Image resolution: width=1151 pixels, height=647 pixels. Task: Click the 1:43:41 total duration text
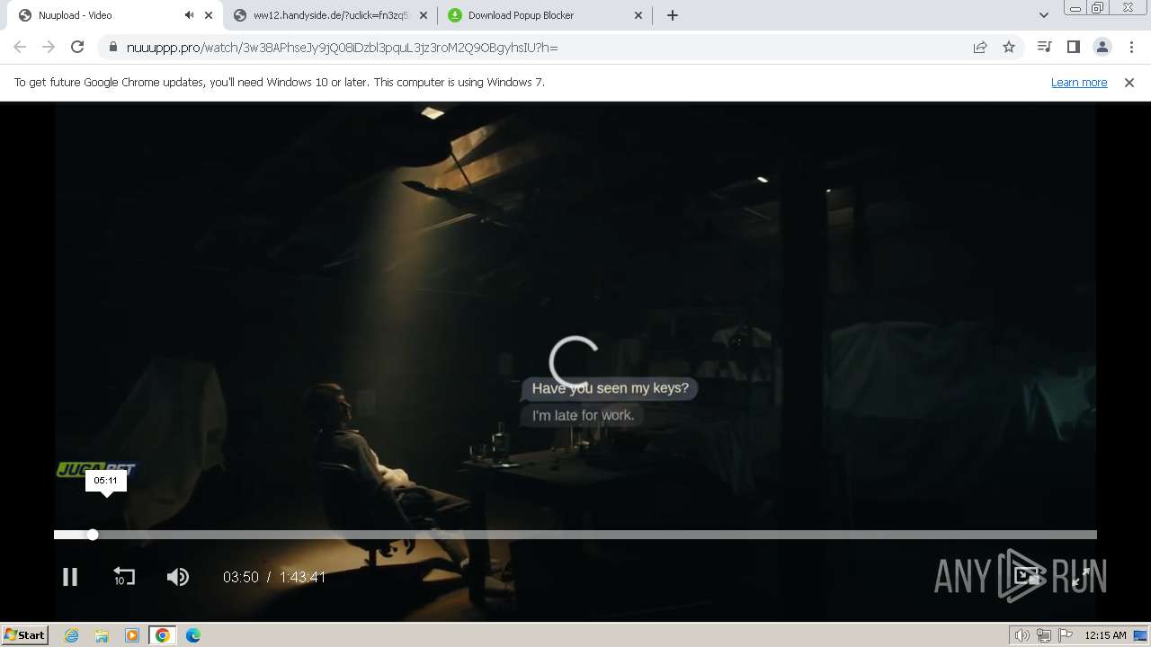[302, 577]
